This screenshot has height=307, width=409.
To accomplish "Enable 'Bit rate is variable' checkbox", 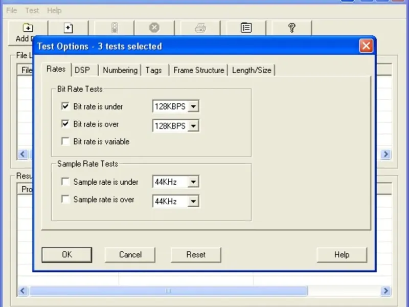I will (x=65, y=141).
